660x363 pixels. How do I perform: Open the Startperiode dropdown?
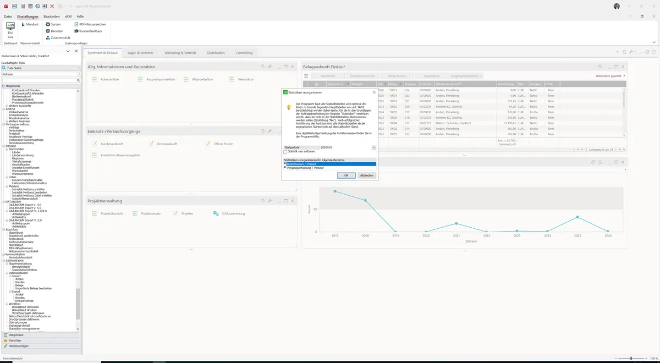point(374,147)
